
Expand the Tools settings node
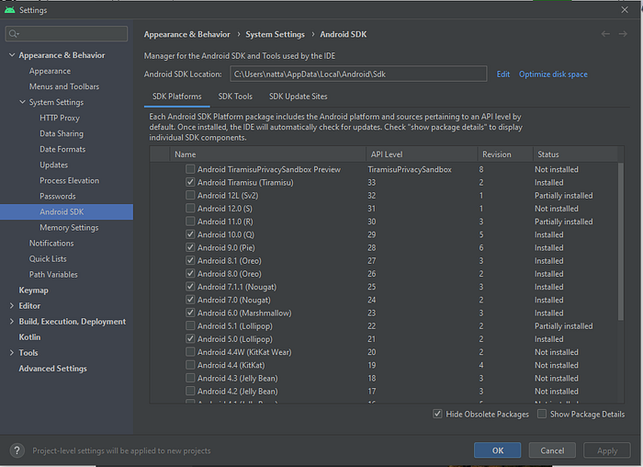click(x=12, y=353)
